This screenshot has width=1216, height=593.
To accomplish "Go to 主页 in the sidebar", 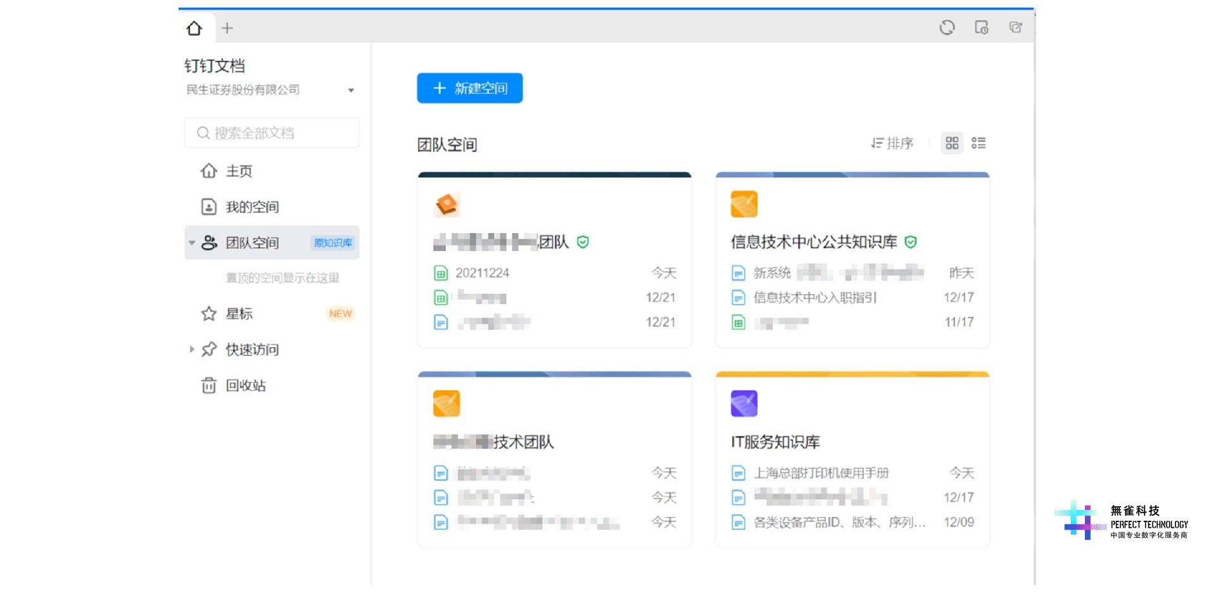I will click(x=239, y=171).
